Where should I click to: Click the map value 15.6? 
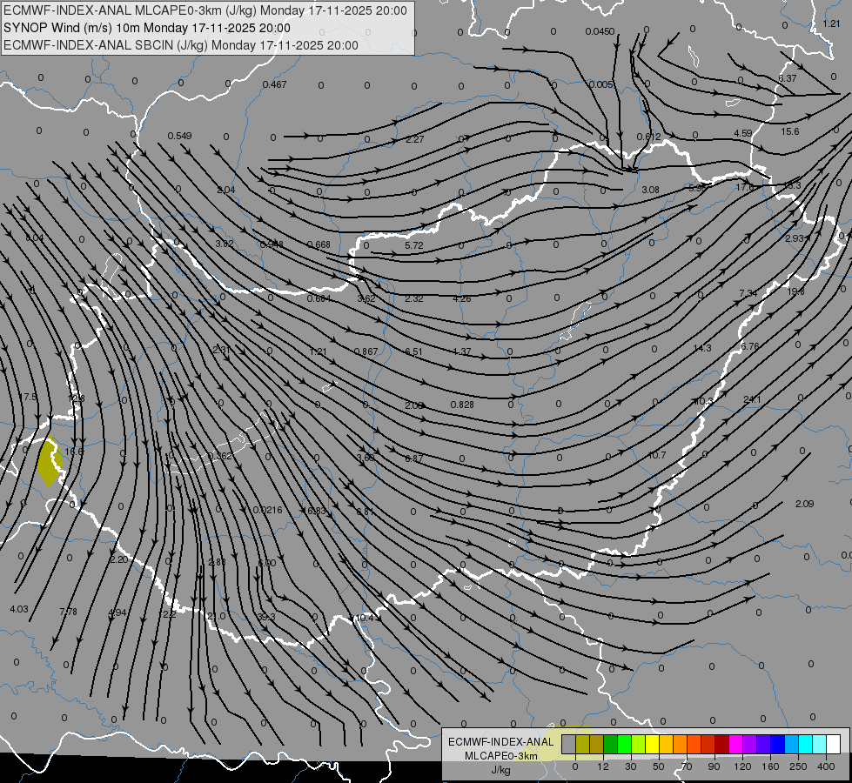point(790,132)
